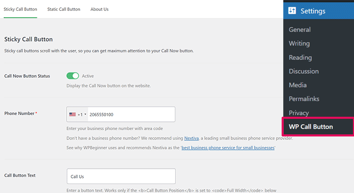Open 'best business phone service for small businesses' link
The width and height of the screenshot is (354, 193).
coord(228,148)
